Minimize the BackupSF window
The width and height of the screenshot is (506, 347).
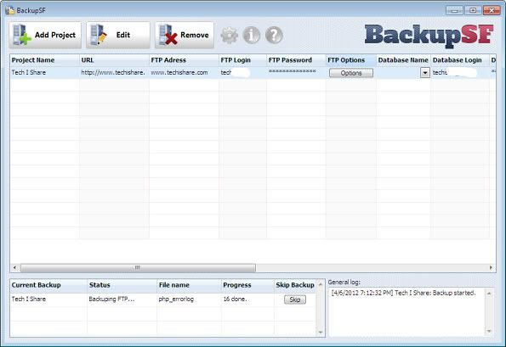click(454, 11)
